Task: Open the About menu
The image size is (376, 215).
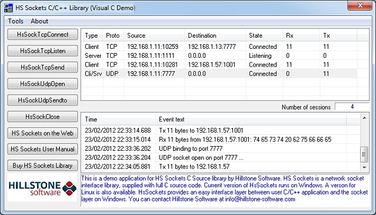Action: pyautogui.click(x=39, y=21)
